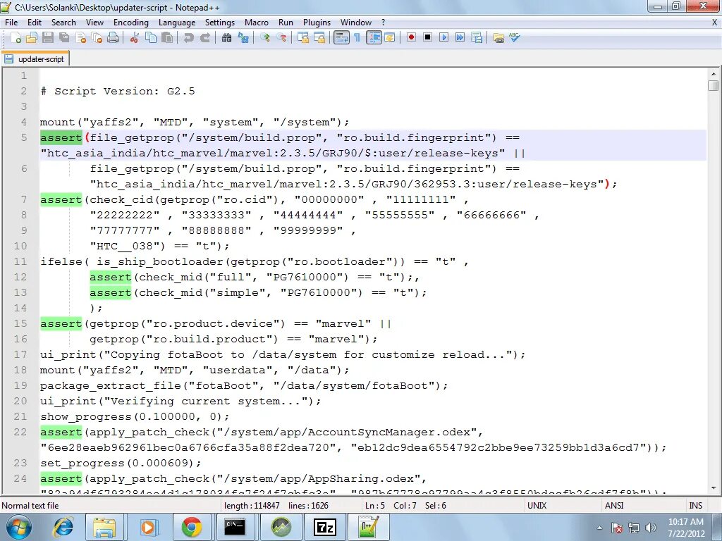The height and width of the screenshot is (541, 722).
Task: Close document with menu bar X
Action: pos(715,22)
